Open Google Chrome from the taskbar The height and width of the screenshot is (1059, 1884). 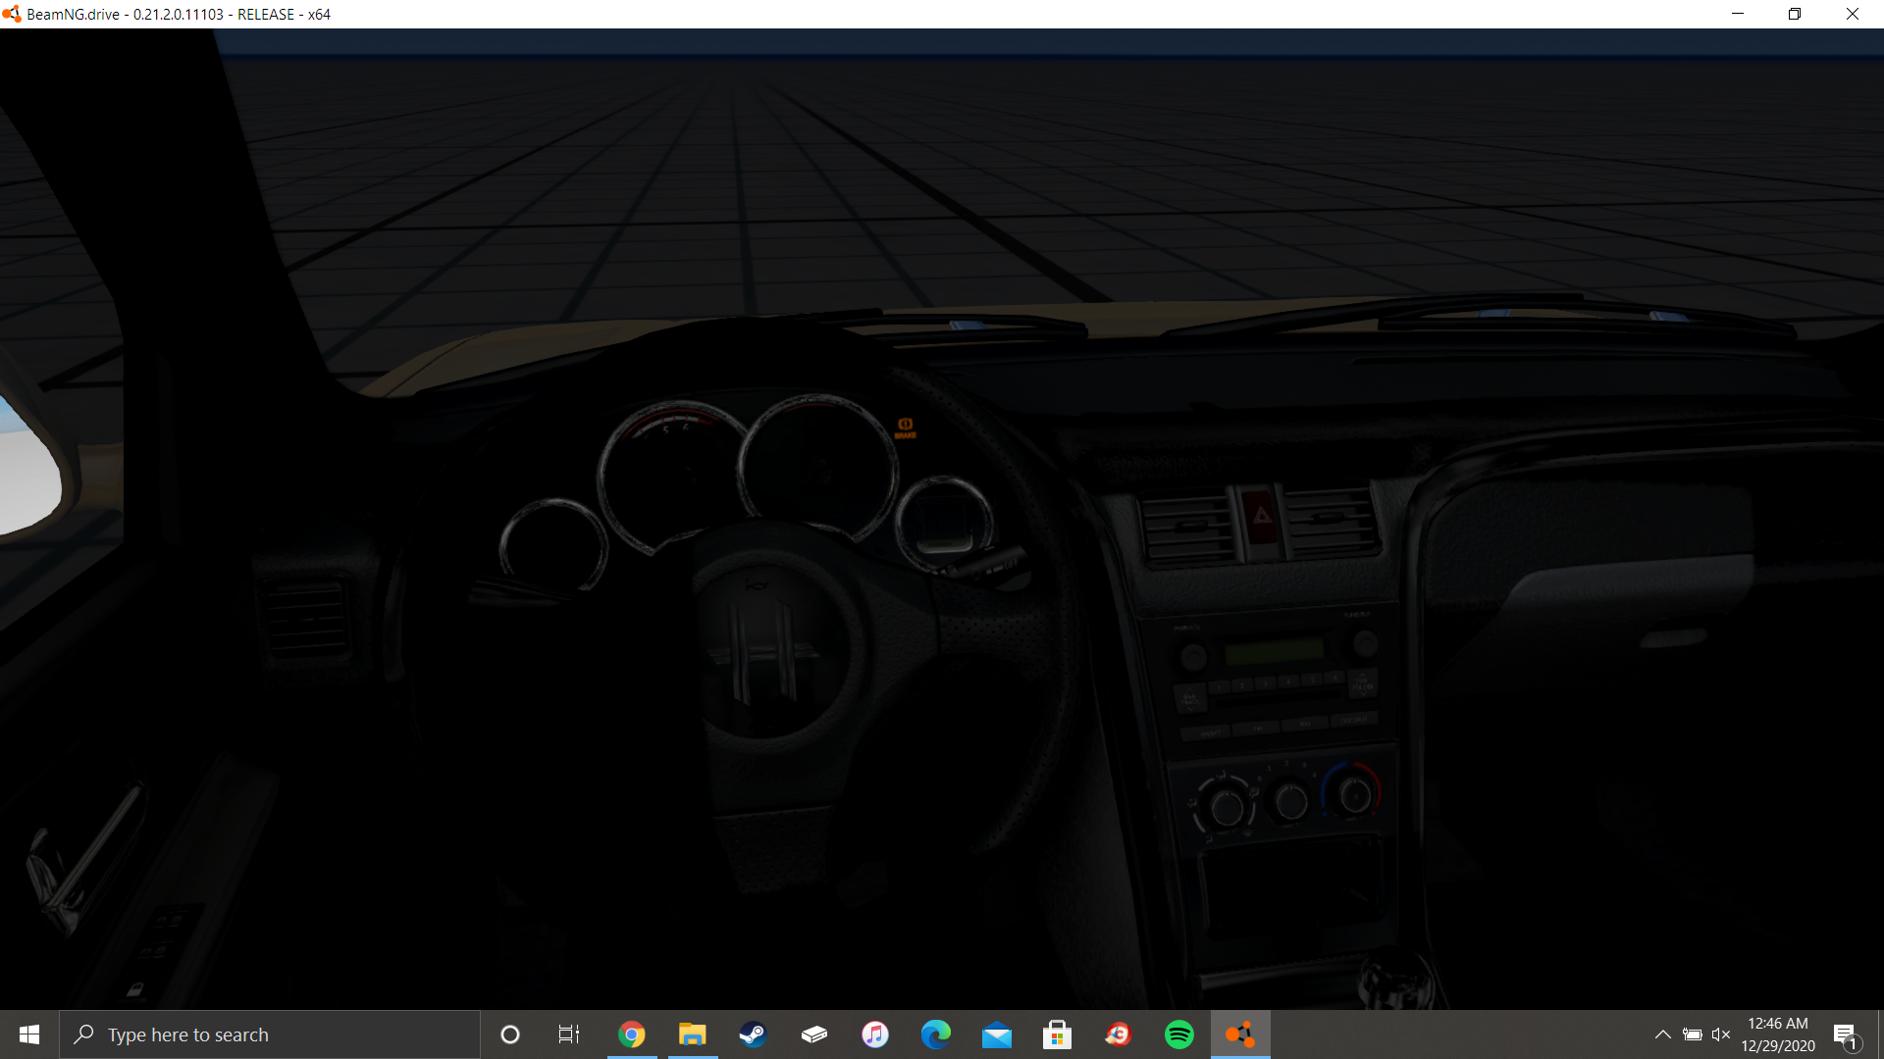(632, 1034)
